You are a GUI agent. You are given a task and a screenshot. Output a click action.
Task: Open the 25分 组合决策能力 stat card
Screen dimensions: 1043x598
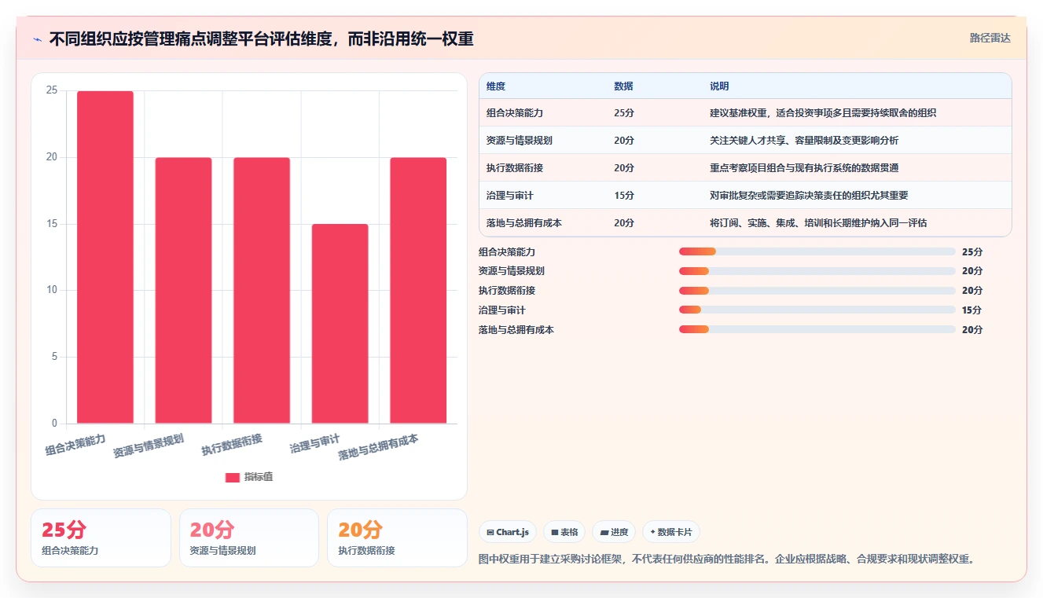click(x=101, y=538)
